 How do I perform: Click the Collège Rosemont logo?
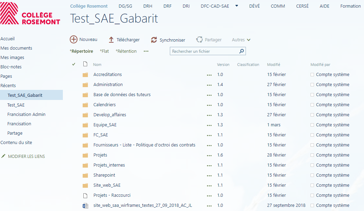(x=30, y=13)
